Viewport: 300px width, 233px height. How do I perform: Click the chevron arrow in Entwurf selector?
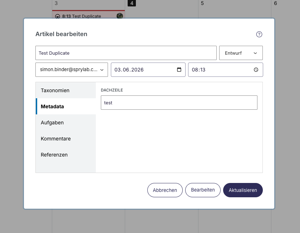pyautogui.click(x=255, y=53)
